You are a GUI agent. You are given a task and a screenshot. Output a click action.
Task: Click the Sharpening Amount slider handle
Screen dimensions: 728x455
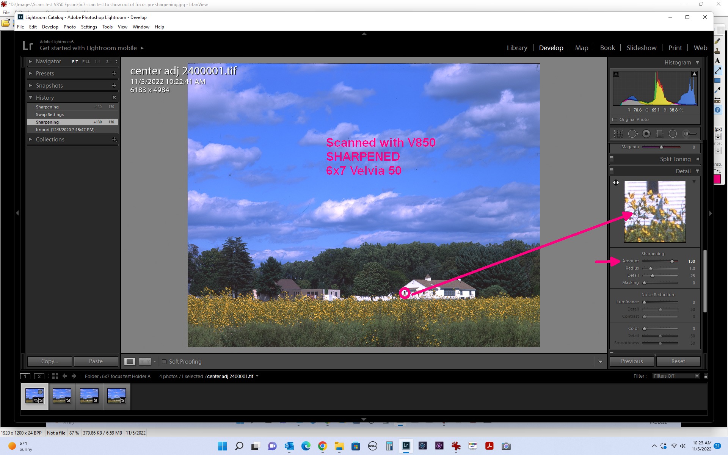(x=672, y=261)
